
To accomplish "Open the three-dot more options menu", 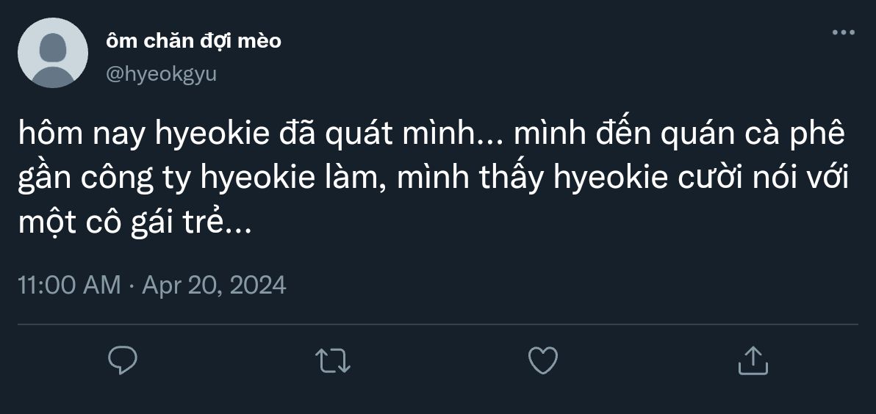I will click(x=844, y=32).
